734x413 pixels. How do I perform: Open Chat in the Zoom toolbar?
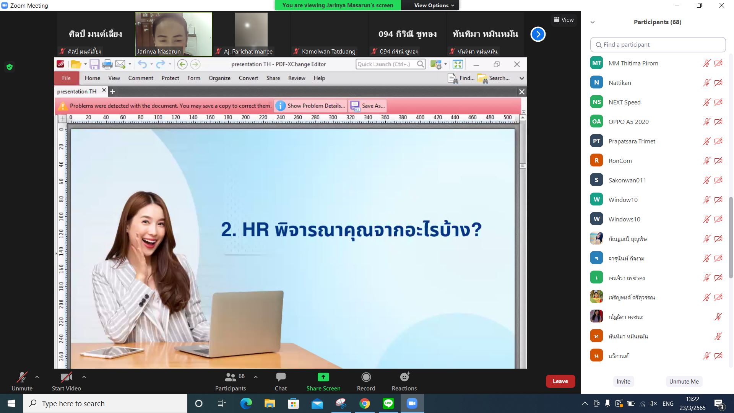(281, 382)
